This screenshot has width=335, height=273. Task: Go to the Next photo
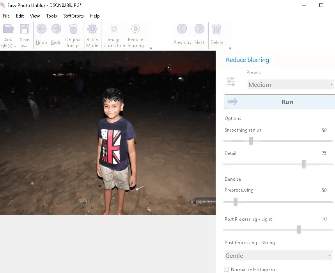point(199,29)
